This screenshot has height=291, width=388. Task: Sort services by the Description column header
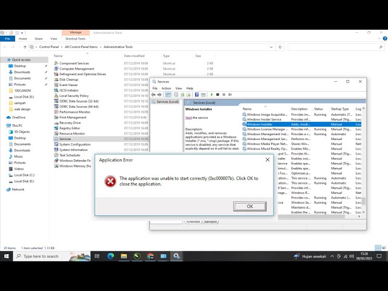[301, 109]
